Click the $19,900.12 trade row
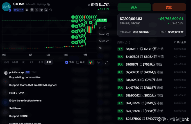 click(x=152, y=95)
